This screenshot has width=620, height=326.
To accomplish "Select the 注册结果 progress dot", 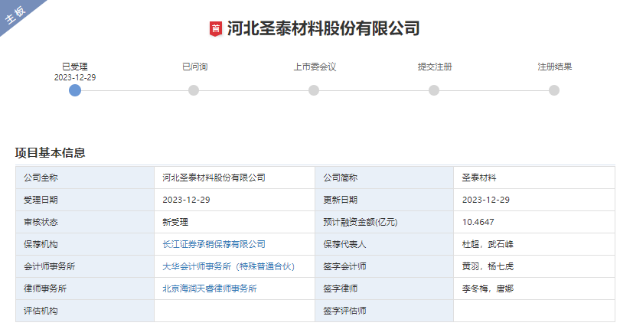I will coord(554,90).
